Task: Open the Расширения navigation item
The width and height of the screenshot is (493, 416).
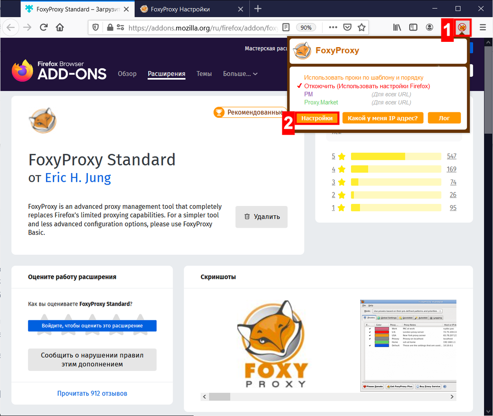Action: [x=166, y=74]
